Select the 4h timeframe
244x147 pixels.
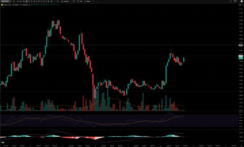click(32, 1)
